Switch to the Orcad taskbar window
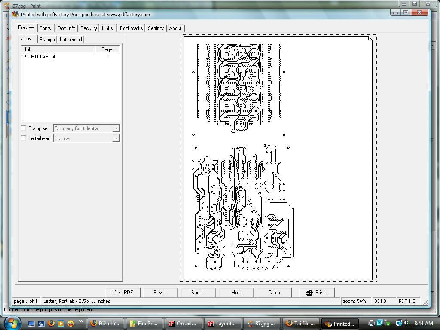 [x=183, y=324]
